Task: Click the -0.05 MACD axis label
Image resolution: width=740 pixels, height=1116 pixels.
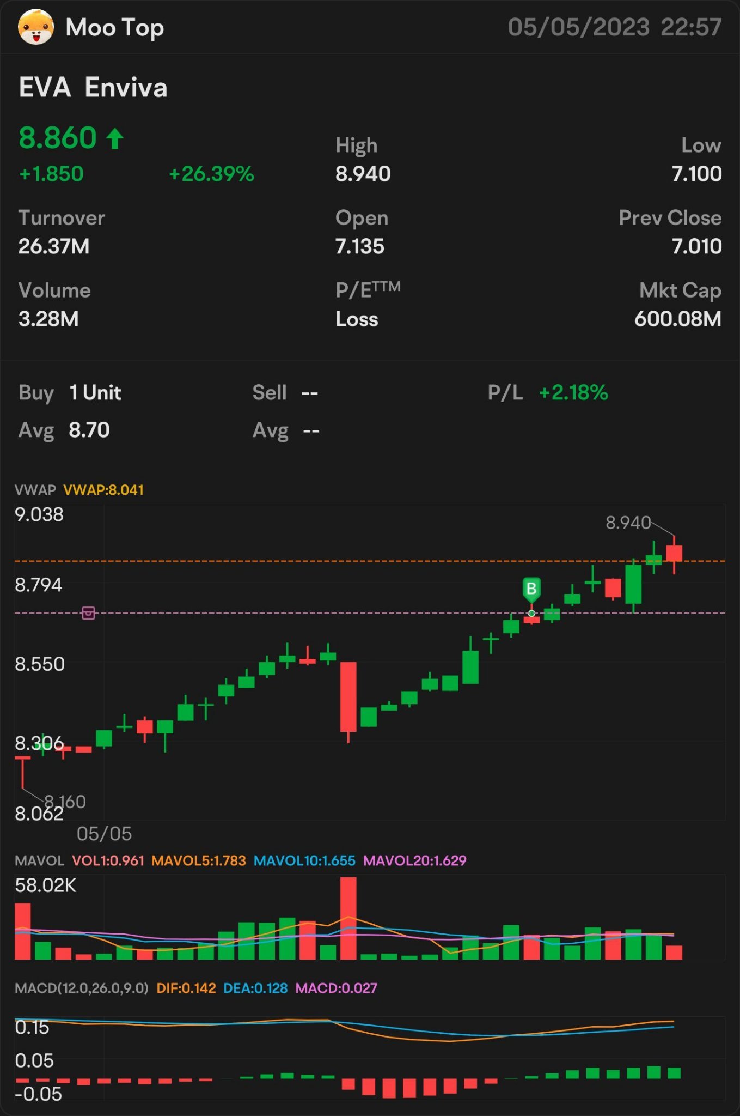Action: 39,1094
